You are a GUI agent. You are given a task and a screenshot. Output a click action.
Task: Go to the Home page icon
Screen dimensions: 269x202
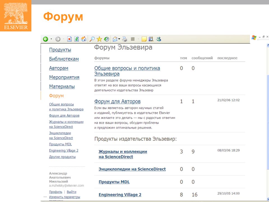[x=84, y=39]
